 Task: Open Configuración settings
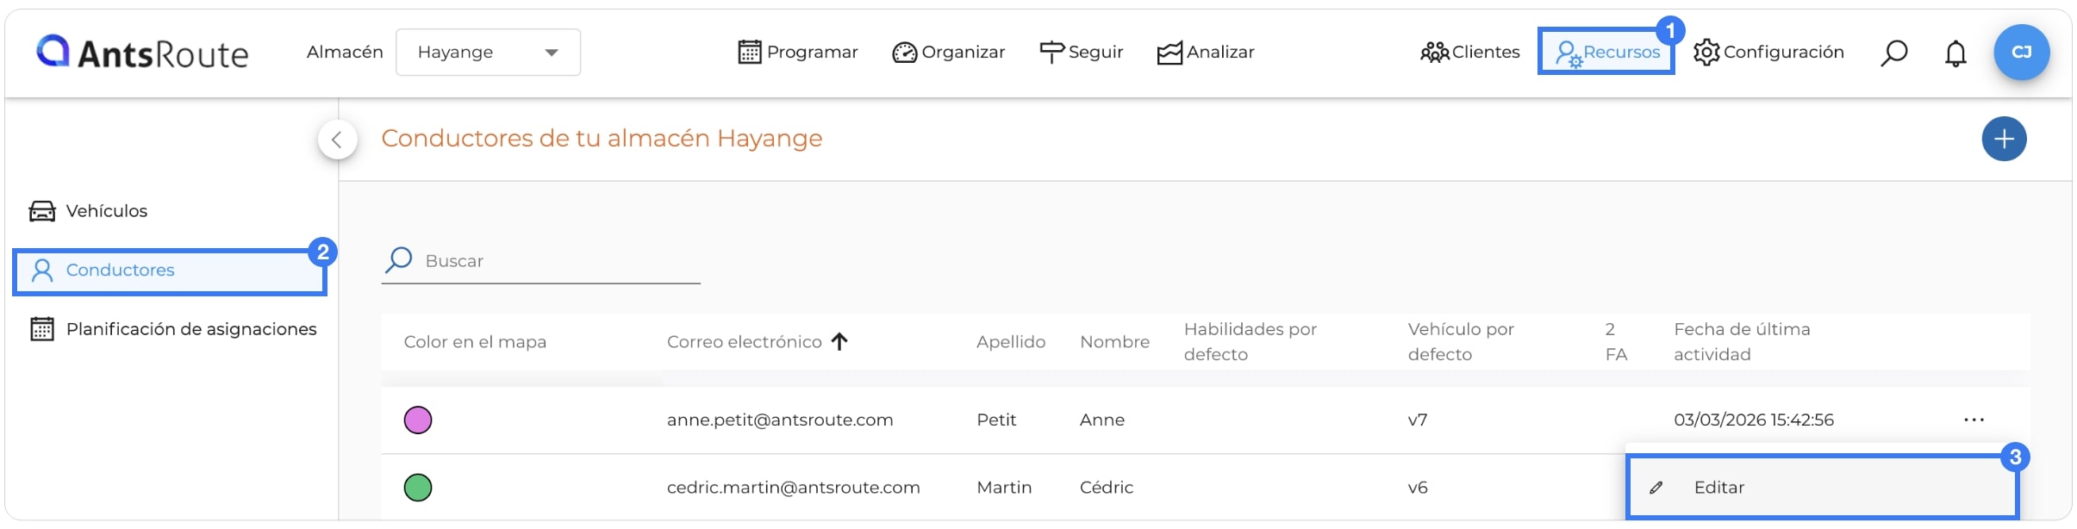tap(1768, 53)
